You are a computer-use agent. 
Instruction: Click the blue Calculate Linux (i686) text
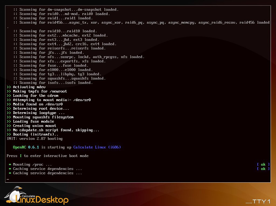(x=97, y=147)
